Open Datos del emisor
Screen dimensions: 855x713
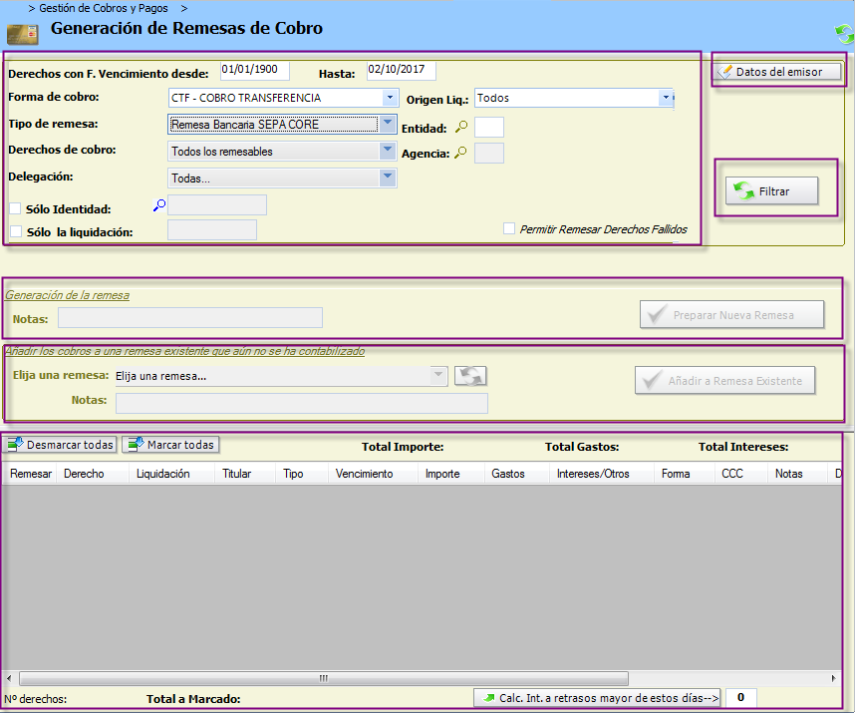tap(777, 72)
